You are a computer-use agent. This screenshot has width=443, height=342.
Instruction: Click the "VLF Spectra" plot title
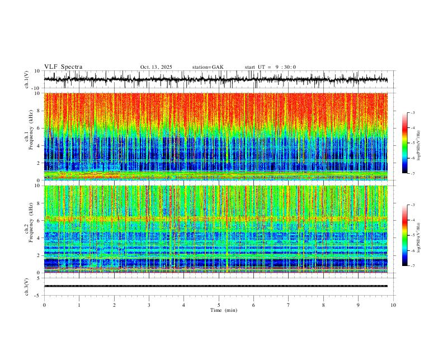click(x=63, y=67)
